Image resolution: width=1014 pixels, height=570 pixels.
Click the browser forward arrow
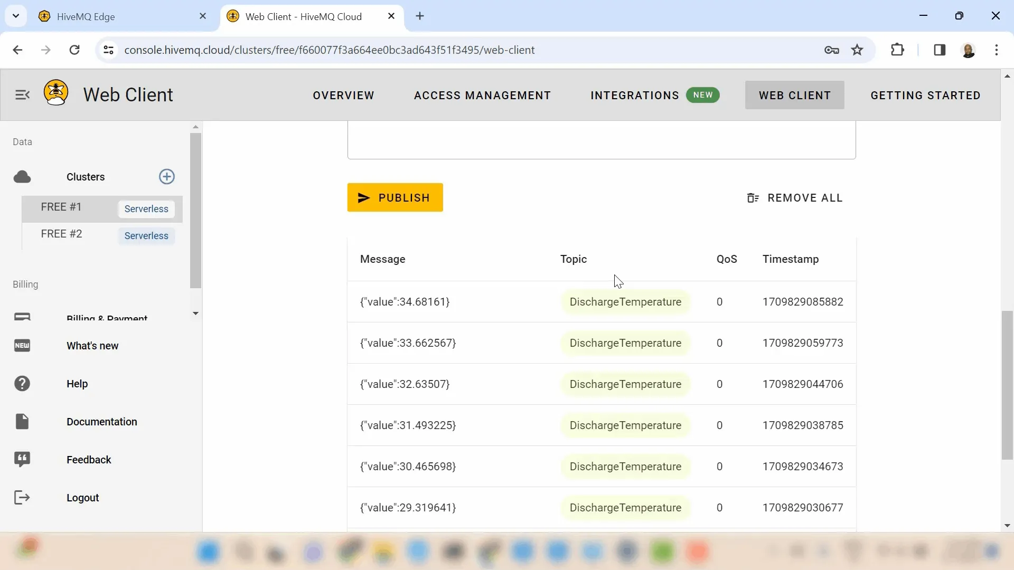46,50
